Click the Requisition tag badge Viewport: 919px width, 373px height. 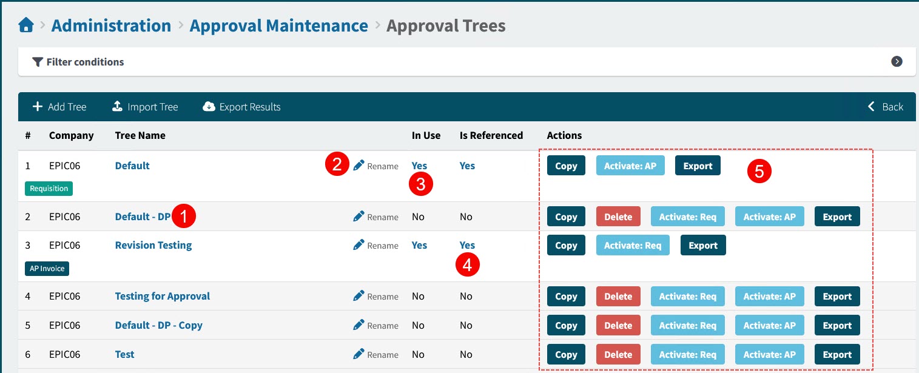[49, 188]
